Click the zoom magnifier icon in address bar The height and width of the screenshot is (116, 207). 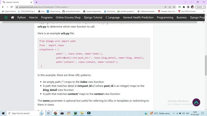coord(165,7)
